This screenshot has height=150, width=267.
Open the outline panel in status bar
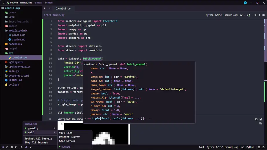click(16, 147)
